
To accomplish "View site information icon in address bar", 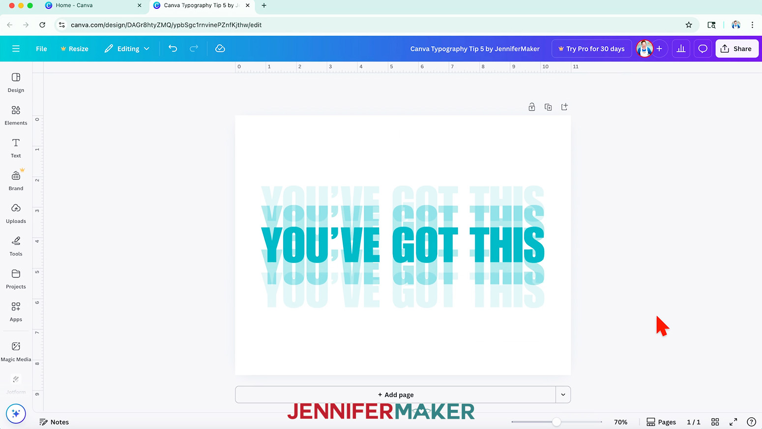I will (61, 25).
